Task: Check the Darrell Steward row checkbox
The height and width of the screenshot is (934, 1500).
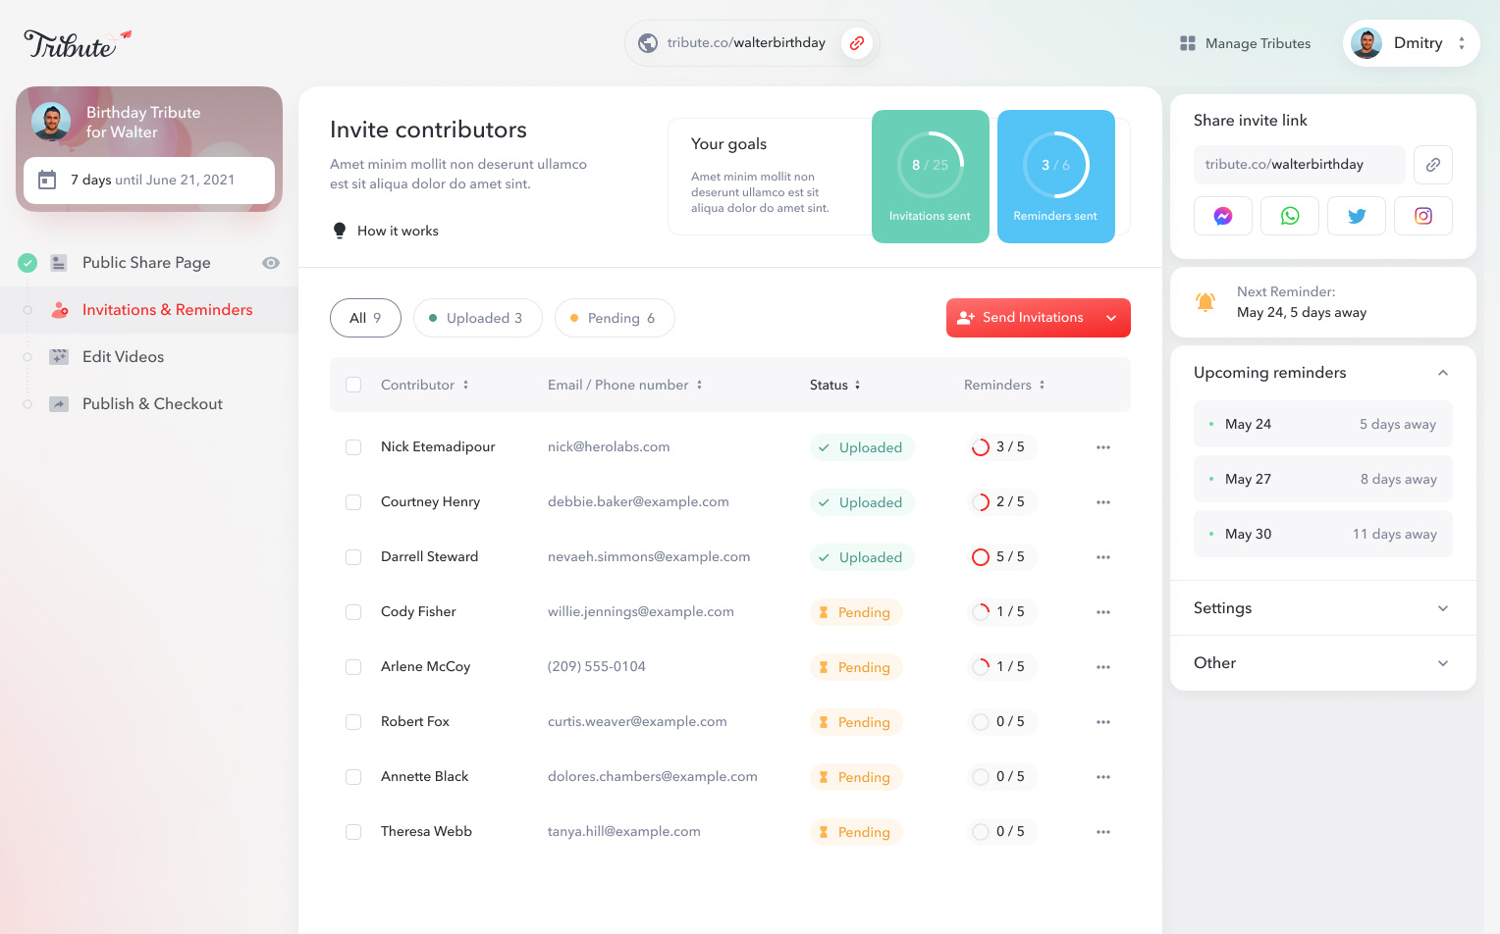Action: point(353,557)
